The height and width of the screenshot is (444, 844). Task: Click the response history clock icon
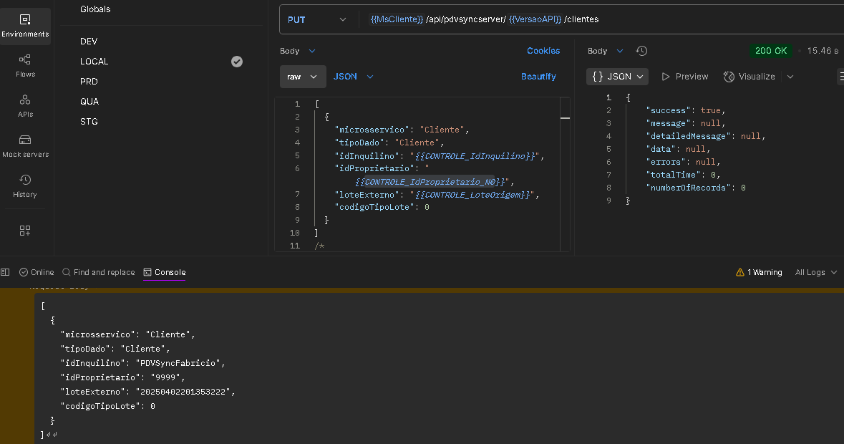click(x=641, y=51)
